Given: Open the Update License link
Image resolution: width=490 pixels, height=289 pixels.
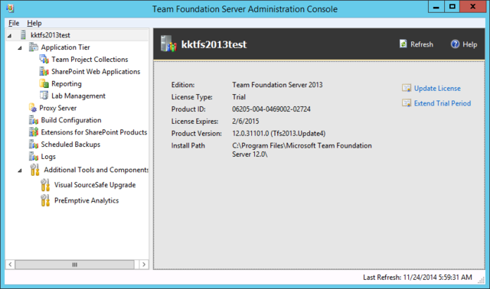Looking at the screenshot, I should (x=437, y=89).
